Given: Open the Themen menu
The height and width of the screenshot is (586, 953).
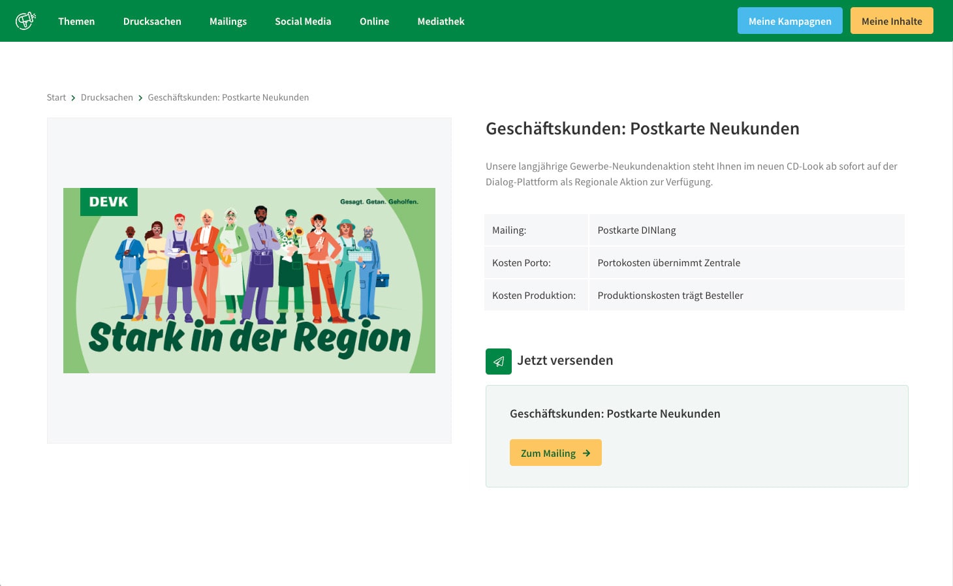Looking at the screenshot, I should click(76, 21).
